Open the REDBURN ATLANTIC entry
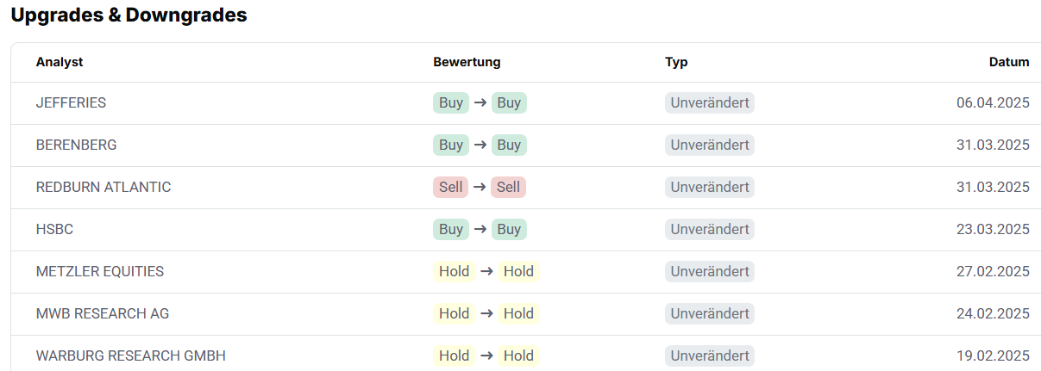The width and height of the screenshot is (1041, 371). tap(103, 187)
